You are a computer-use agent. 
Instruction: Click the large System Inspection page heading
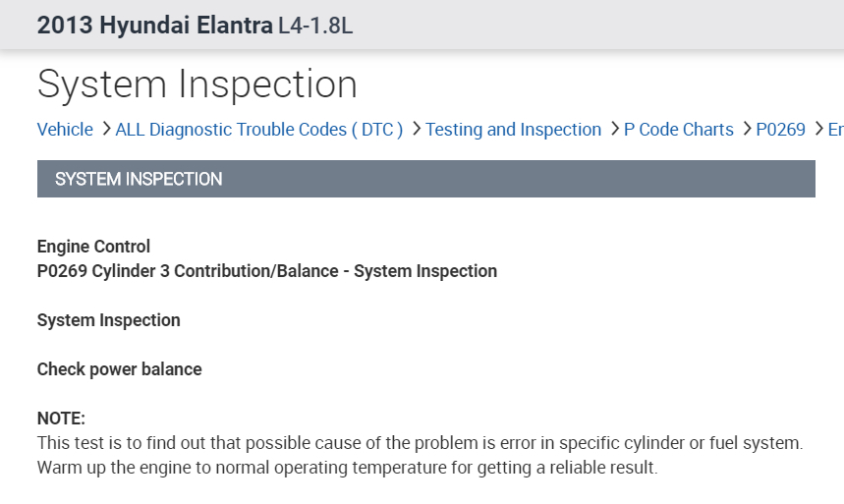click(197, 84)
